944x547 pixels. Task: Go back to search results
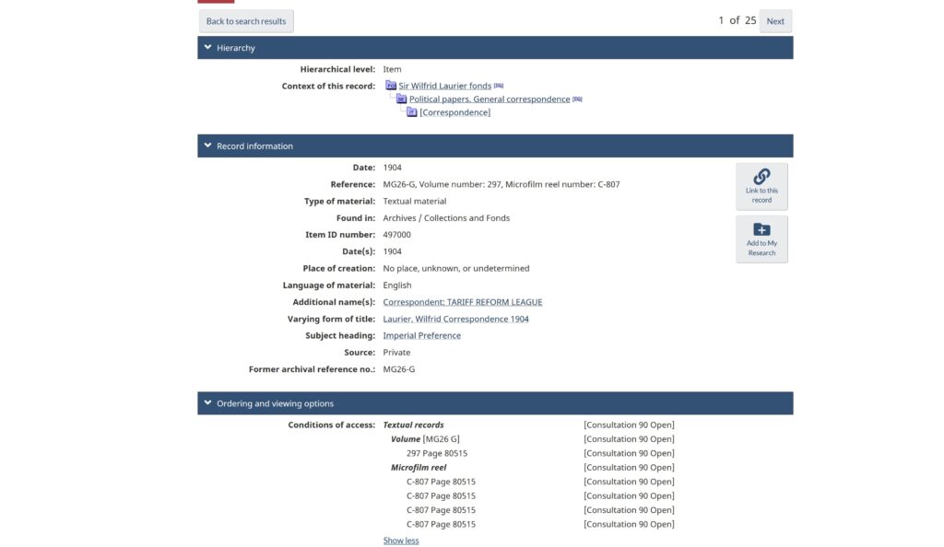(246, 21)
